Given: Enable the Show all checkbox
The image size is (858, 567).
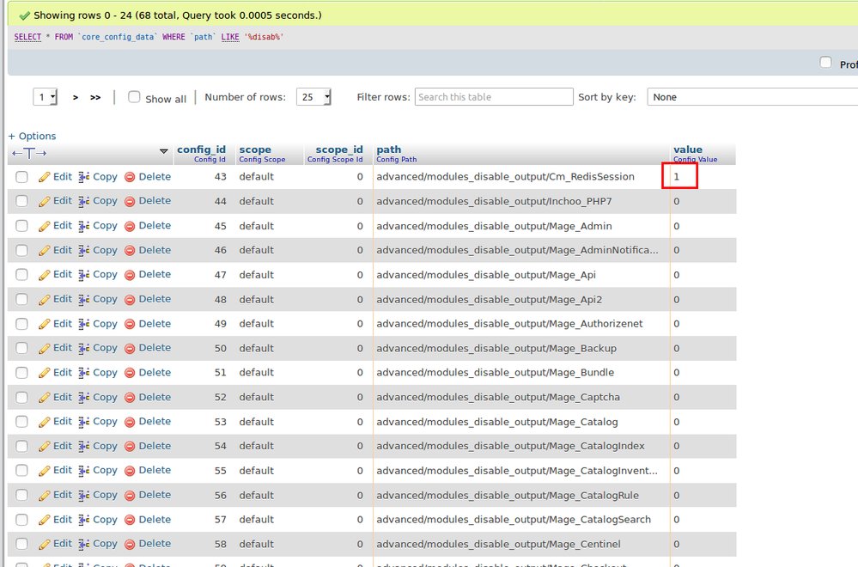Looking at the screenshot, I should point(134,97).
